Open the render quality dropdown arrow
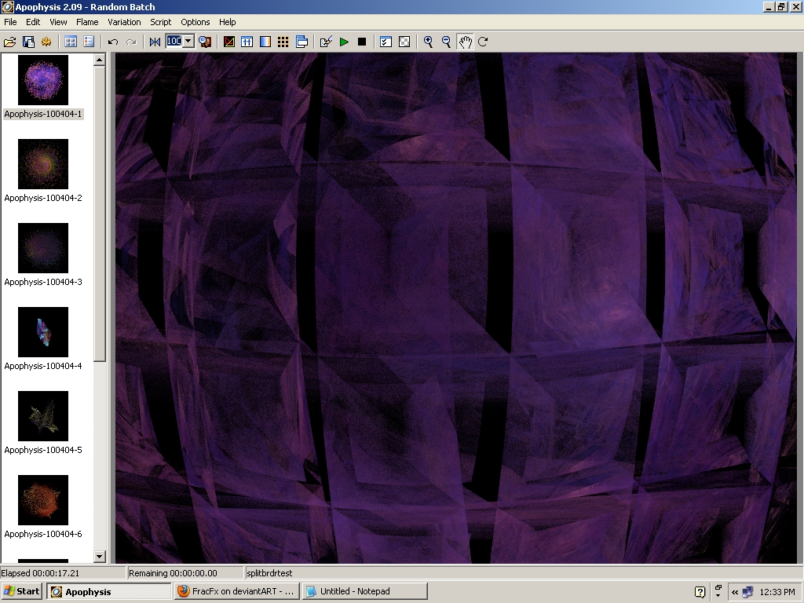This screenshot has height=603, width=804. 188,41
